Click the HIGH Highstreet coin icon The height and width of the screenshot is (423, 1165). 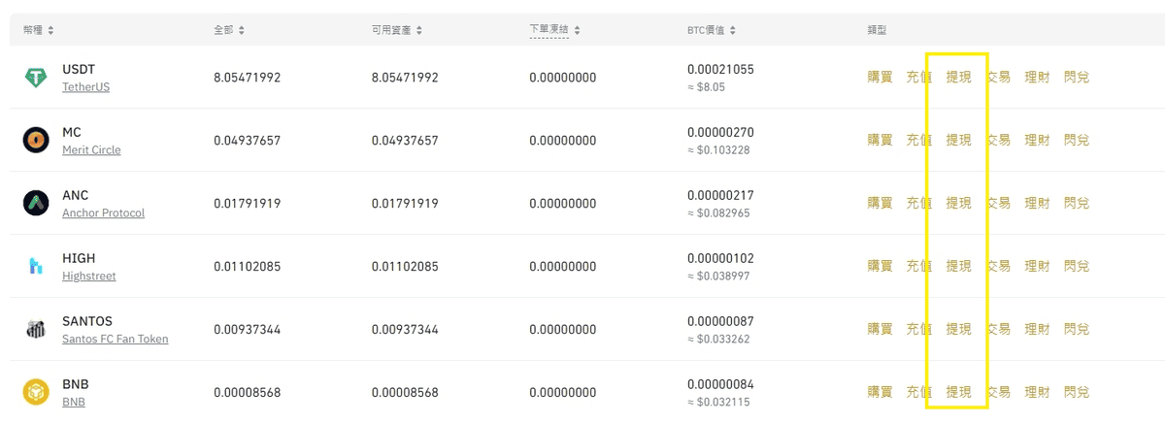tap(36, 267)
